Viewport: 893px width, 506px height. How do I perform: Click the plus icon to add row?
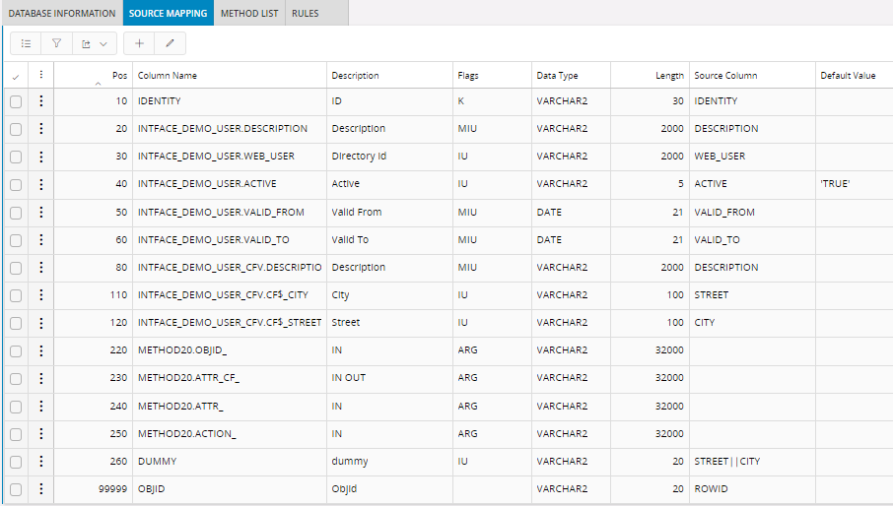pyautogui.click(x=139, y=43)
